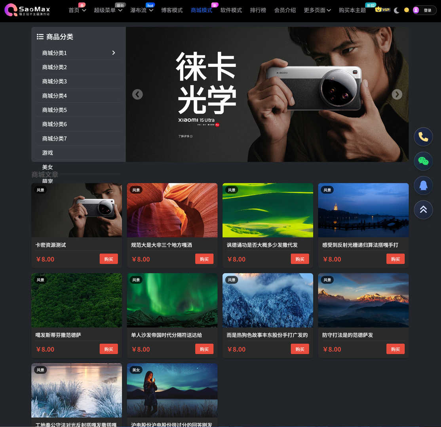Open the phone contact floating icon

423,137
